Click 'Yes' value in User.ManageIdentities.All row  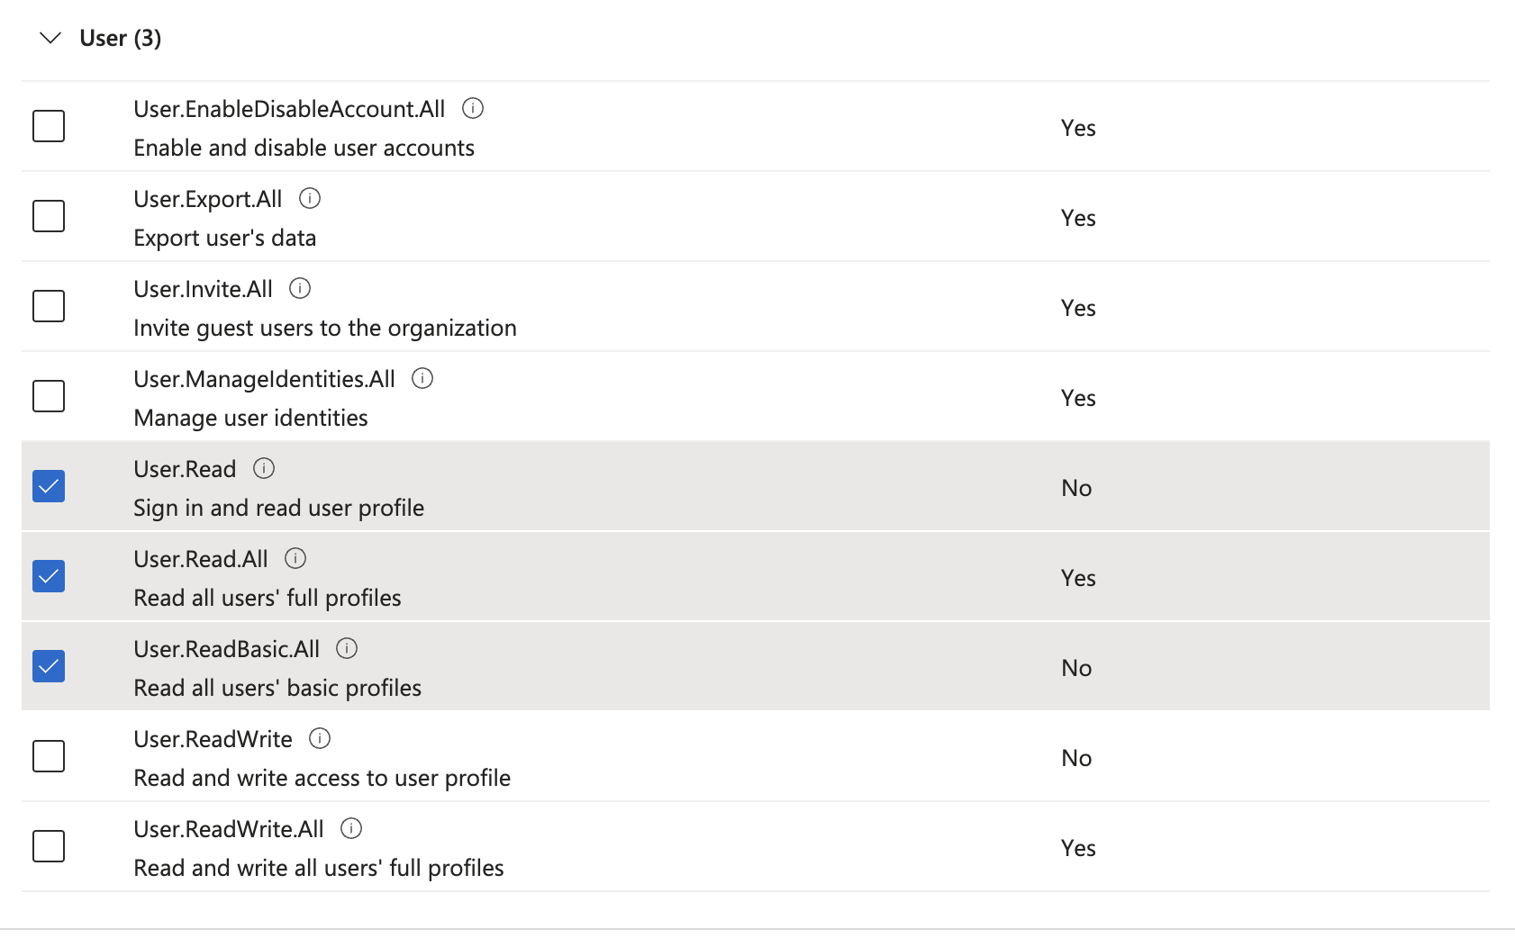(1078, 398)
